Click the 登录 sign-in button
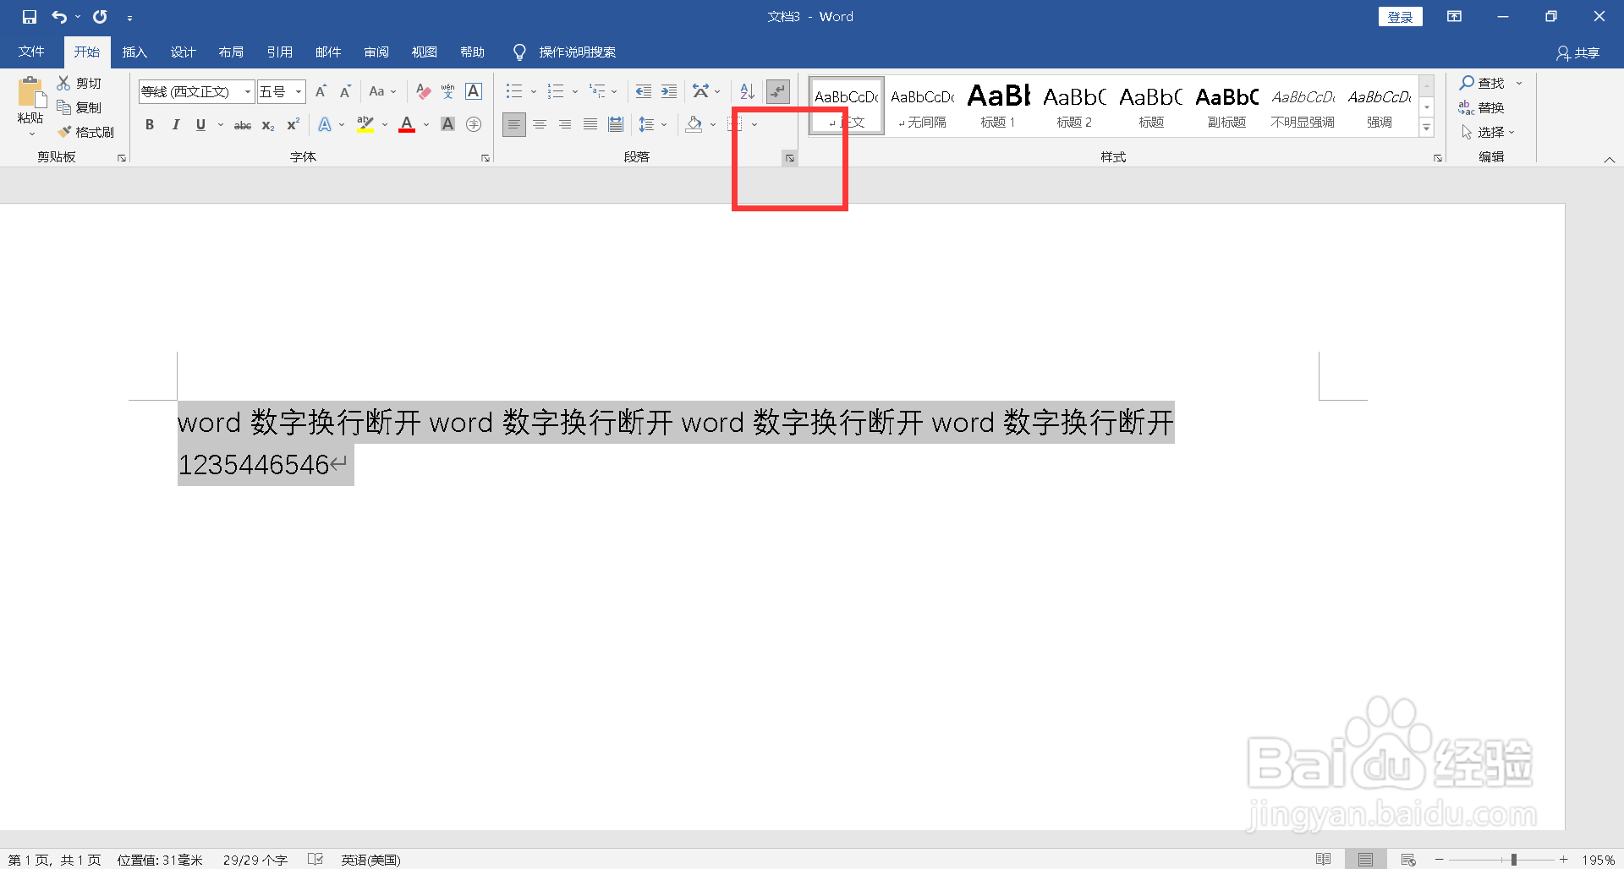This screenshot has height=869, width=1624. pyautogui.click(x=1400, y=16)
